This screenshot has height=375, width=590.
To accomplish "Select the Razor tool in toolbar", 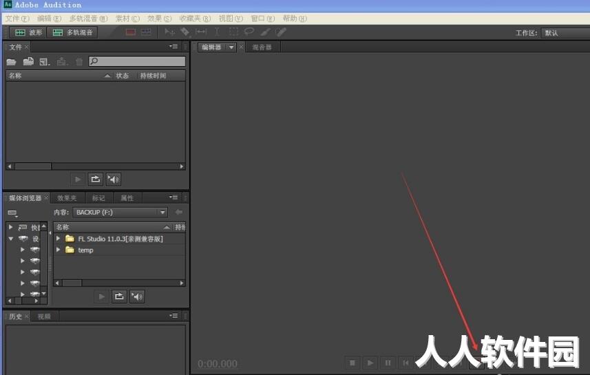I will (x=185, y=32).
